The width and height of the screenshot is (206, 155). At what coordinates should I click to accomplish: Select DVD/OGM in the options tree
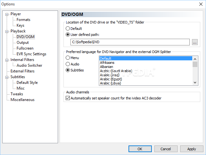pos(26,37)
